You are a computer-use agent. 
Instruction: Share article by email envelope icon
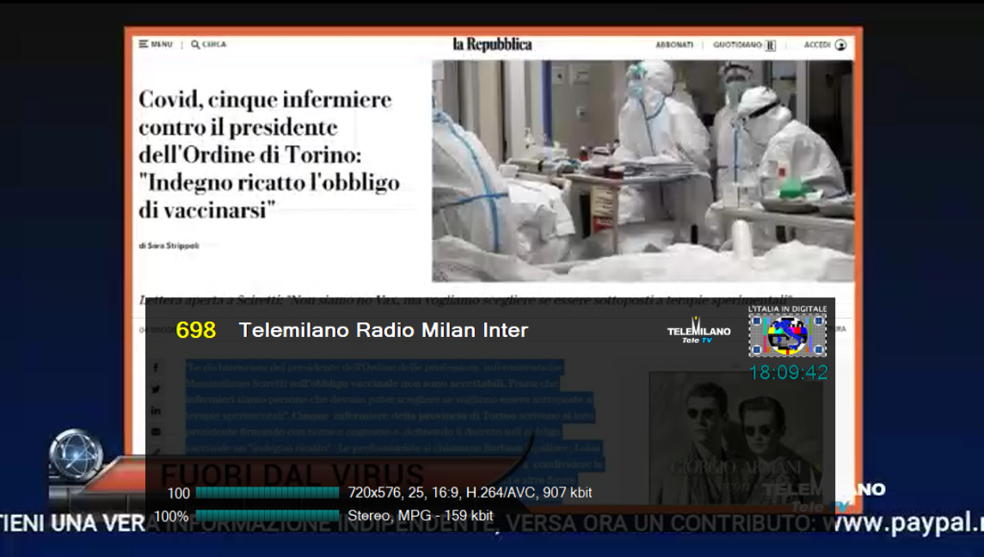coord(156,432)
